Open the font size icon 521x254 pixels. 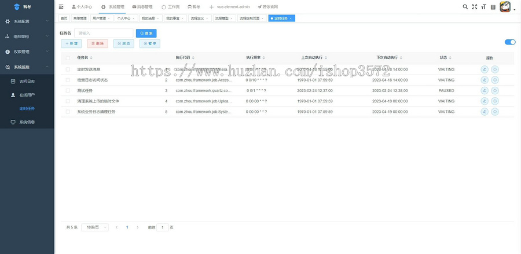tap(483, 6)
